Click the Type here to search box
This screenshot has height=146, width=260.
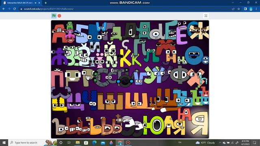[x=32, y=142]
